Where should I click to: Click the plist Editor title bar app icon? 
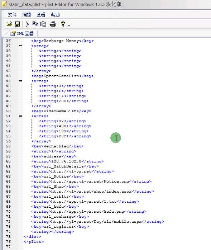point(4,4)
